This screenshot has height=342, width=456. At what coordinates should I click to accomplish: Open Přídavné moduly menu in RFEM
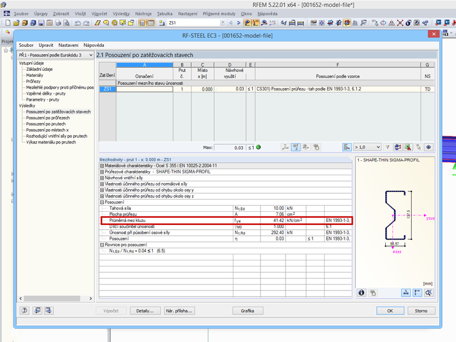coord(219,14)
